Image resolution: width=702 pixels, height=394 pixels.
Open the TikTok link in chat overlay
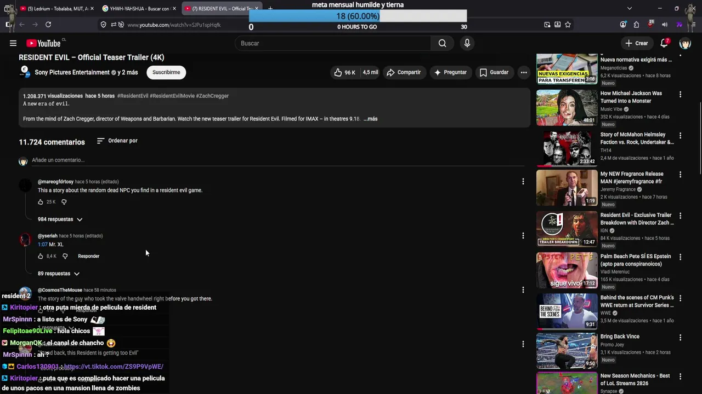[x=114, y=367]
